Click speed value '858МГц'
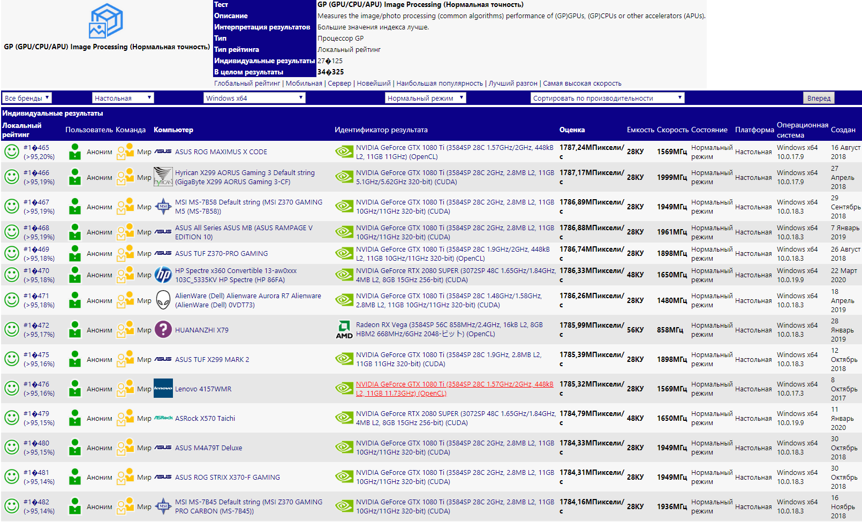862x522 pixels. pyautogui.click(x=670, y=330)
